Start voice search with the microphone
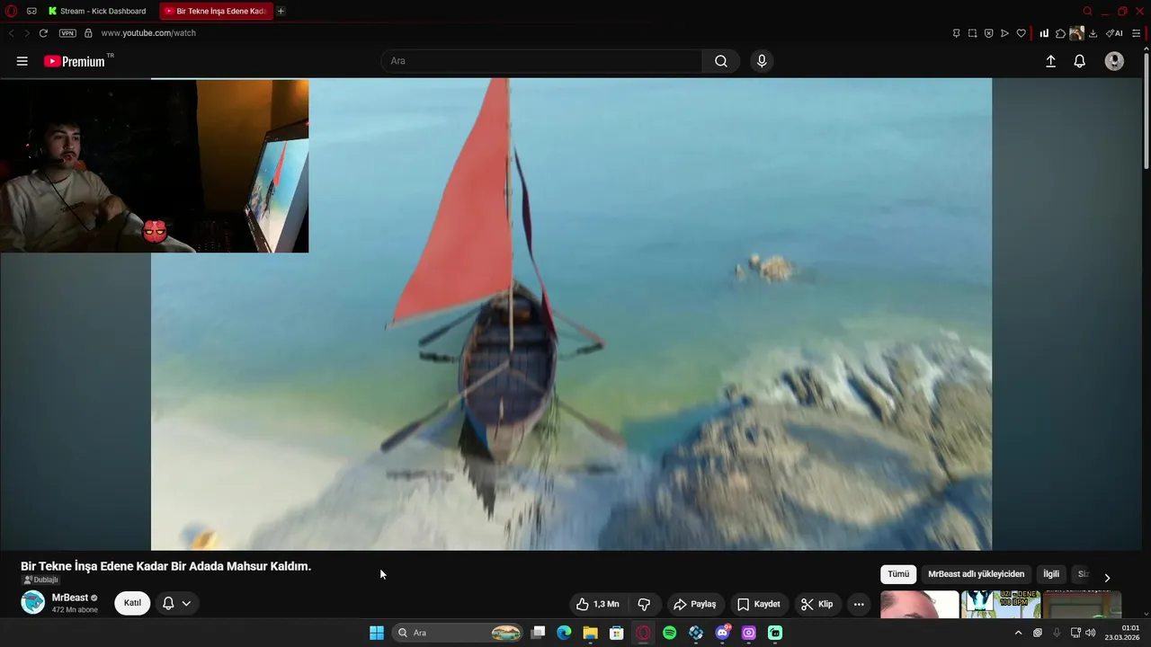The height and width of the screenshot is (647, 1151). point(762,61)
